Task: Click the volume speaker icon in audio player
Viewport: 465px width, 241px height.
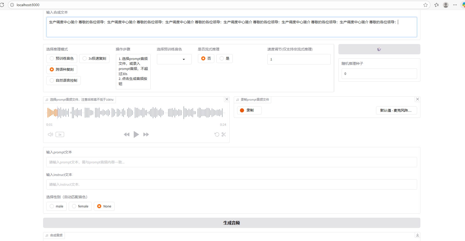Action: tap(50, 134)
